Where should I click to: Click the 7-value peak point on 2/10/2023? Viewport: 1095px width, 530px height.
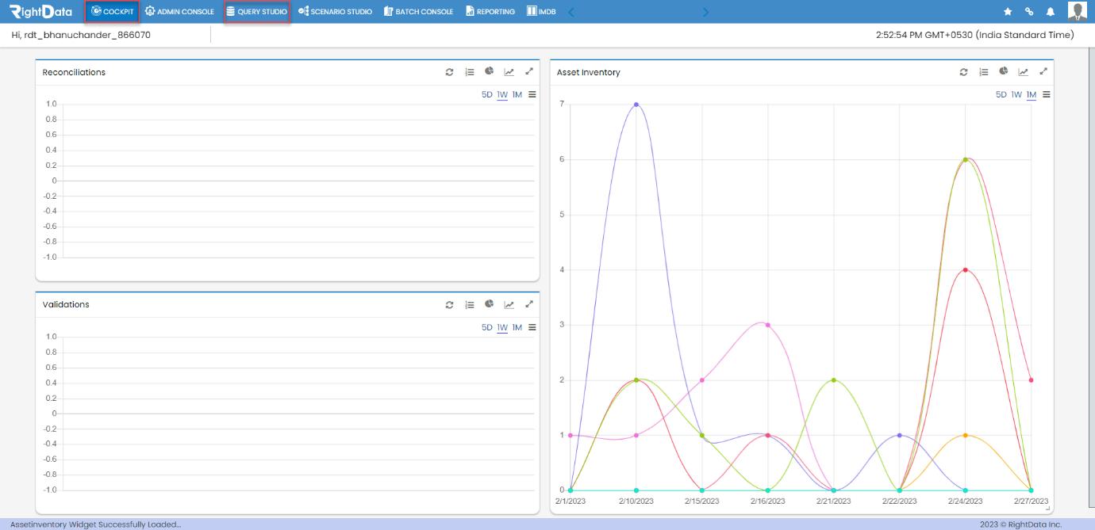point(636,105)
